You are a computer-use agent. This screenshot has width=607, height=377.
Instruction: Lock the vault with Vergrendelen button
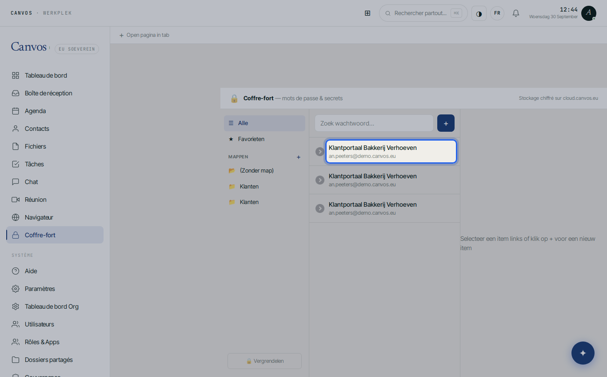point(264,361)
